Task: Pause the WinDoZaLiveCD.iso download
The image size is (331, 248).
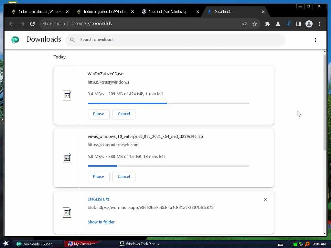Action: 99,114
